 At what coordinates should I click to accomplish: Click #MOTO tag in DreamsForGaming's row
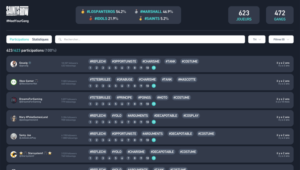click(x=162, y=97)
